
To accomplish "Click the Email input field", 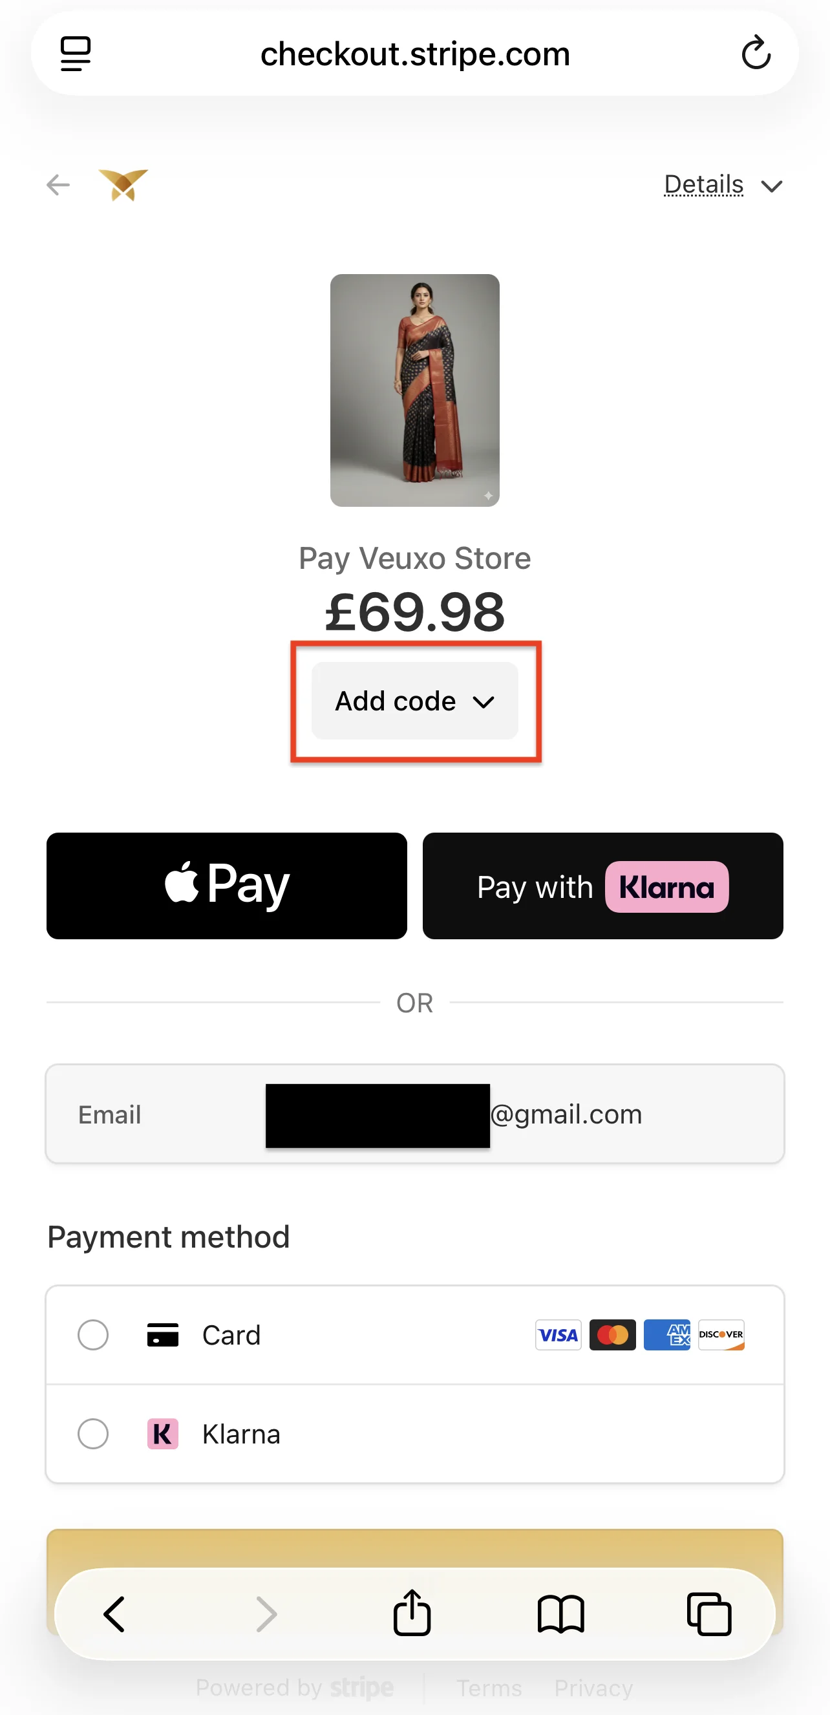I will [414, 1114].
